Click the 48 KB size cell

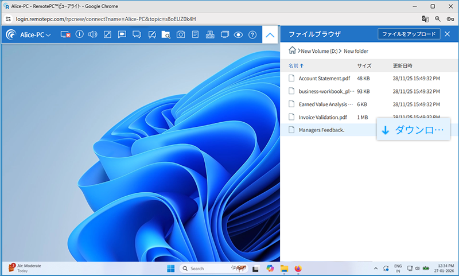point(363,79)
